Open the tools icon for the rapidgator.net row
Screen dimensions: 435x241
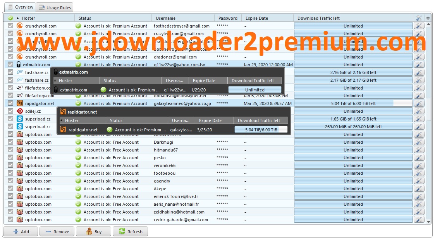419,103
